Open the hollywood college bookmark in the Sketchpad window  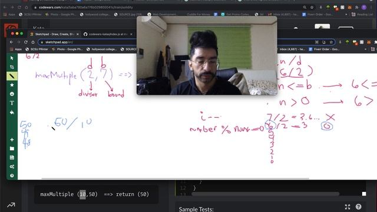pos(101,49)
